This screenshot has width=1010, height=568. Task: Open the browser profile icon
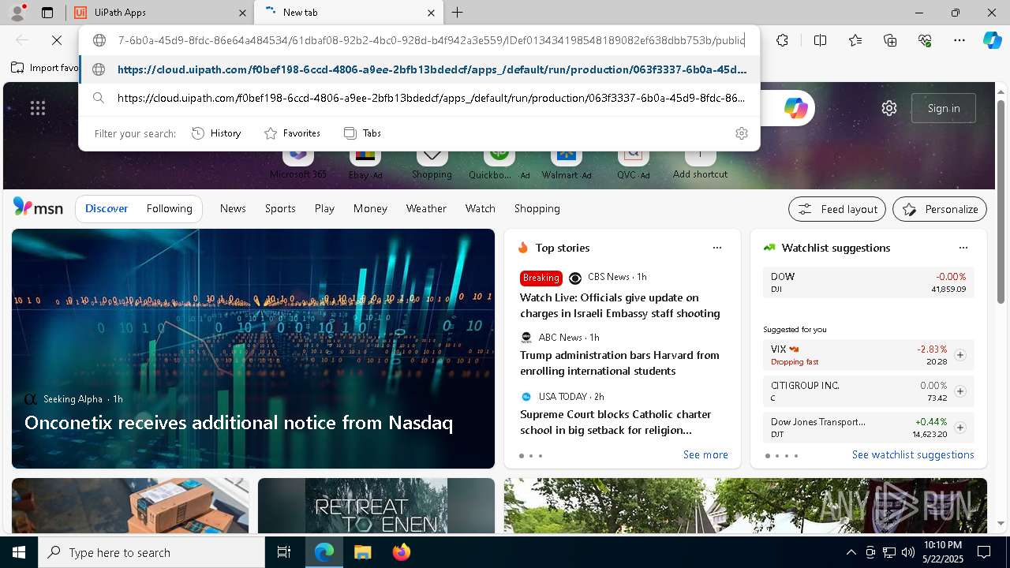(17, 13)
